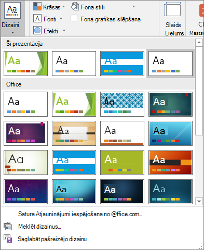Viewport: 204px width, 250px height.
Task: Select olive green Basis theme
Action: coord(122,162)
